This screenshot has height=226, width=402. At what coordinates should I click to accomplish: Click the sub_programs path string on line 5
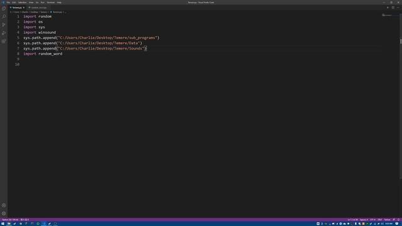coord(107,38)
